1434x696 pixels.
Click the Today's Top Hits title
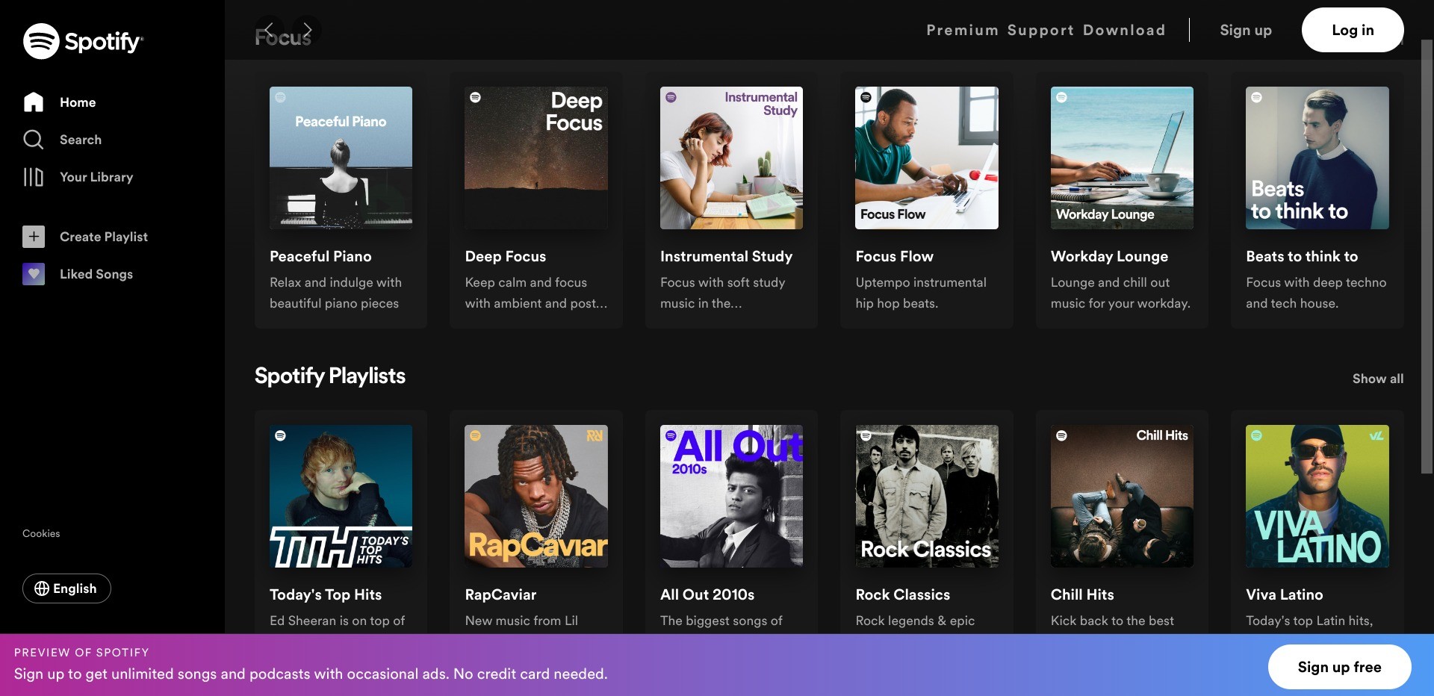(326, 594)
